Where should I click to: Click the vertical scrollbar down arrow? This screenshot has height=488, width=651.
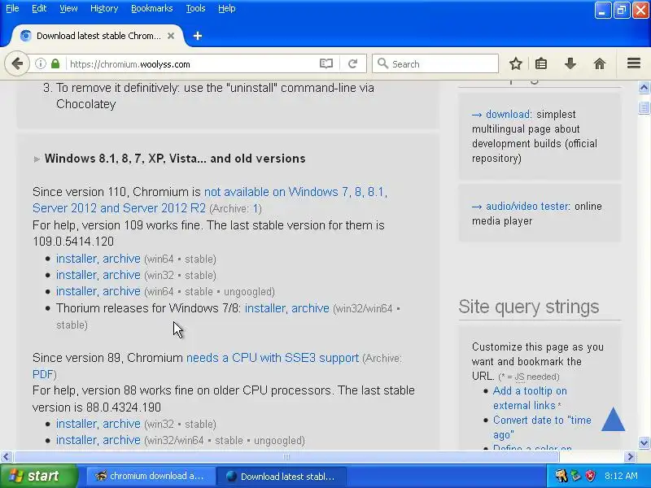coord(644,442)
